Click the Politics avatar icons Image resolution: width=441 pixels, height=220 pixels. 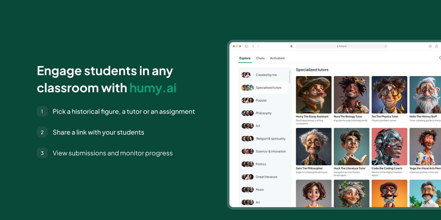[x=248, y=164]
